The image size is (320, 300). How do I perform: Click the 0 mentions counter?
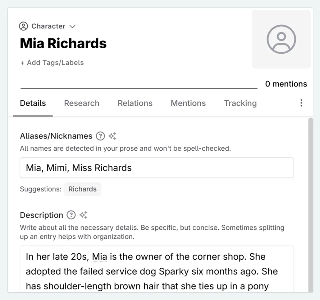[286, 84]
